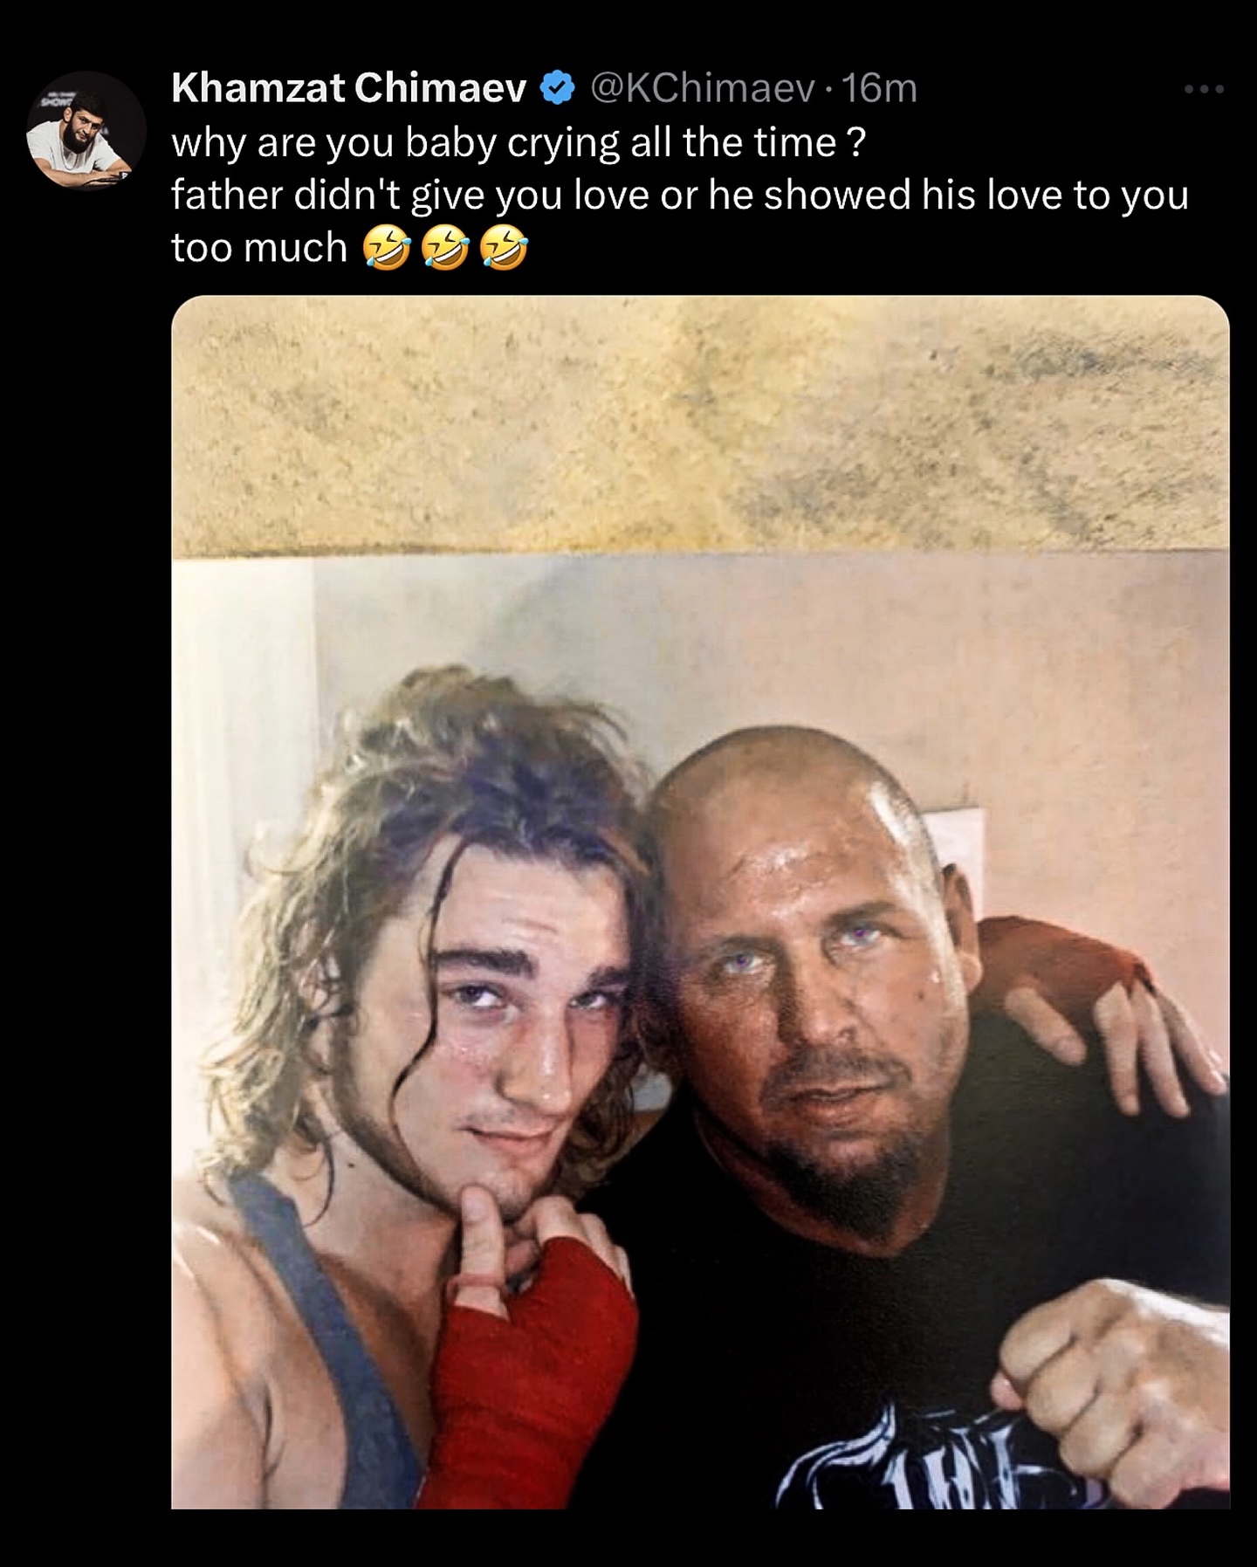This screenshot has width=1257, height=1567.
Task: Click the first rolling-laughing emoji
Action: [387, 248]
